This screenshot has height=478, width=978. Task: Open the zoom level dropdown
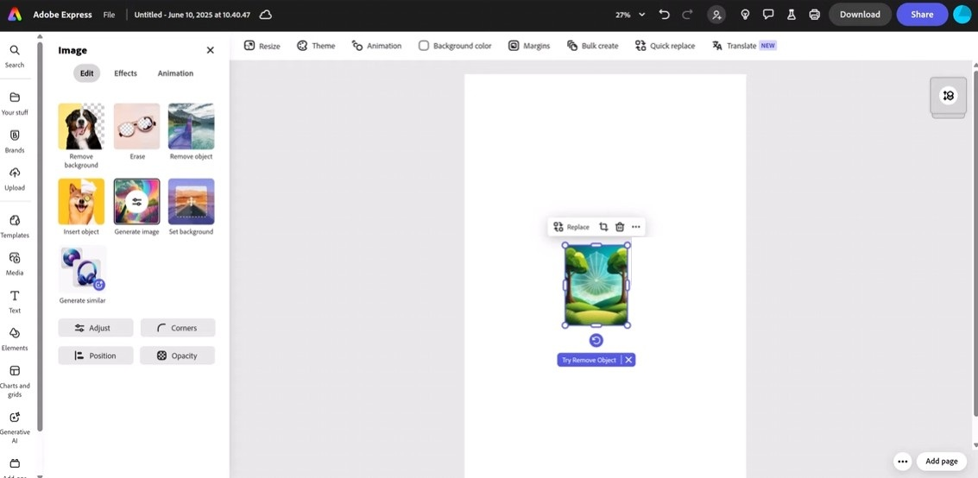(x=630, y=15)
